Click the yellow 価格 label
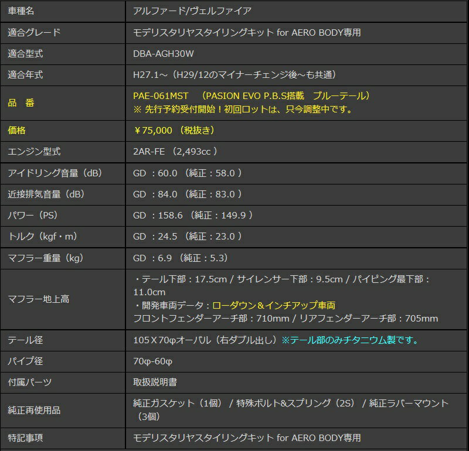469x451 pixels. [16, 130]
